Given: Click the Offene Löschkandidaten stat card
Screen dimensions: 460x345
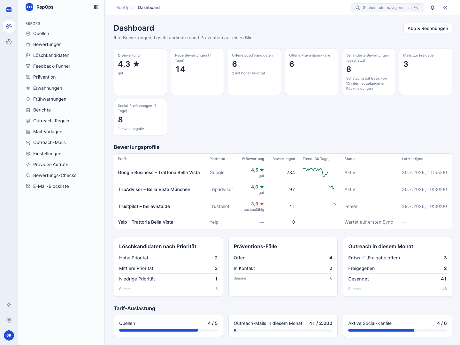Looking at the screenshot, I should pyautogui.click(x=254, y=72).
